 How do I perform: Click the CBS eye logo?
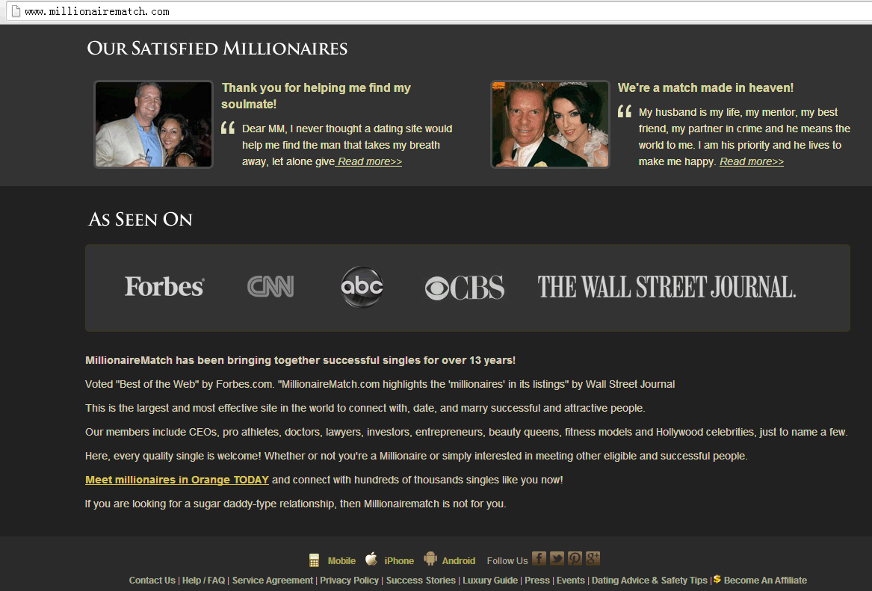[464, 288]
